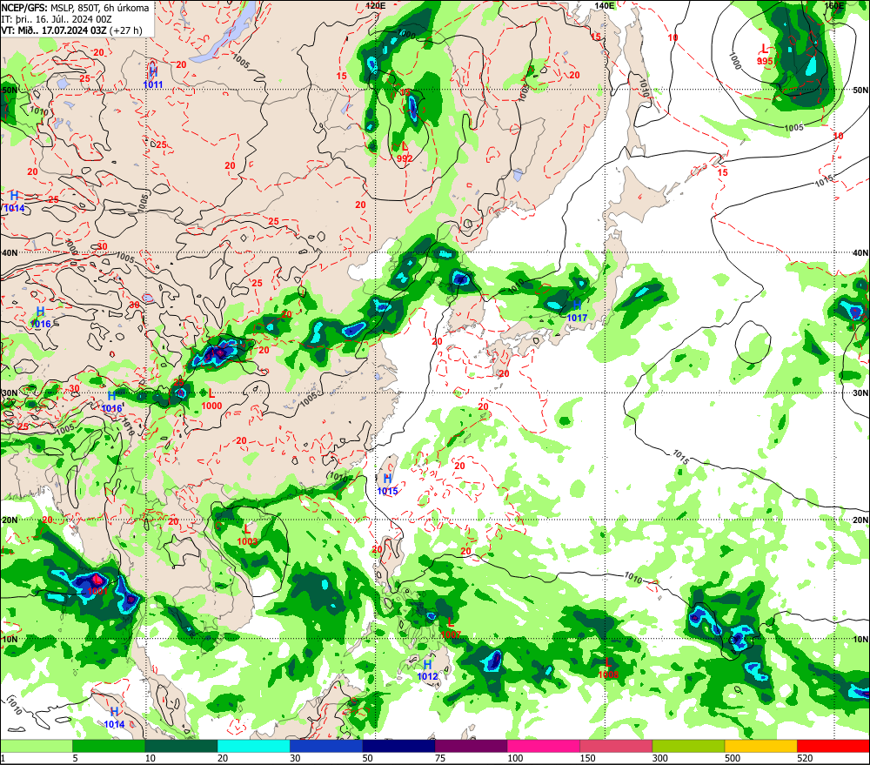
Task: Select the orange 500–520 mm legend swatch
Action: coord(761,746)
